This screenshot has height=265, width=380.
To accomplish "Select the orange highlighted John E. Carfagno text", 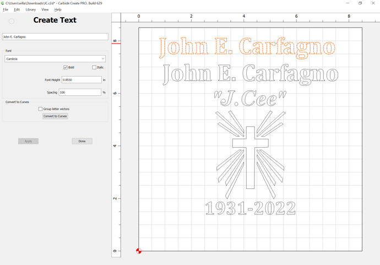I will point(247,47).
